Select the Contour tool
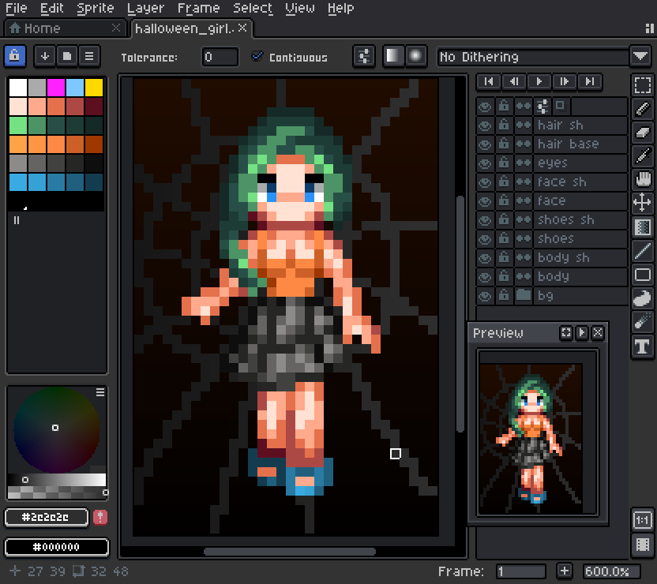The width and height of the screenshot is (657, 584). point(642,298)
